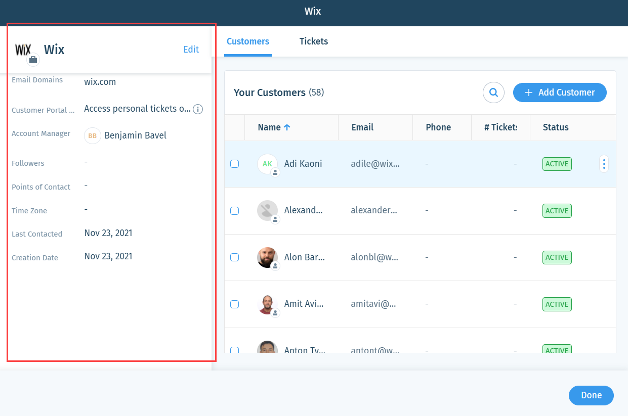Click the ACTIVE badge for Adi Kaoni
628x416 pixels.
(557, 164)
